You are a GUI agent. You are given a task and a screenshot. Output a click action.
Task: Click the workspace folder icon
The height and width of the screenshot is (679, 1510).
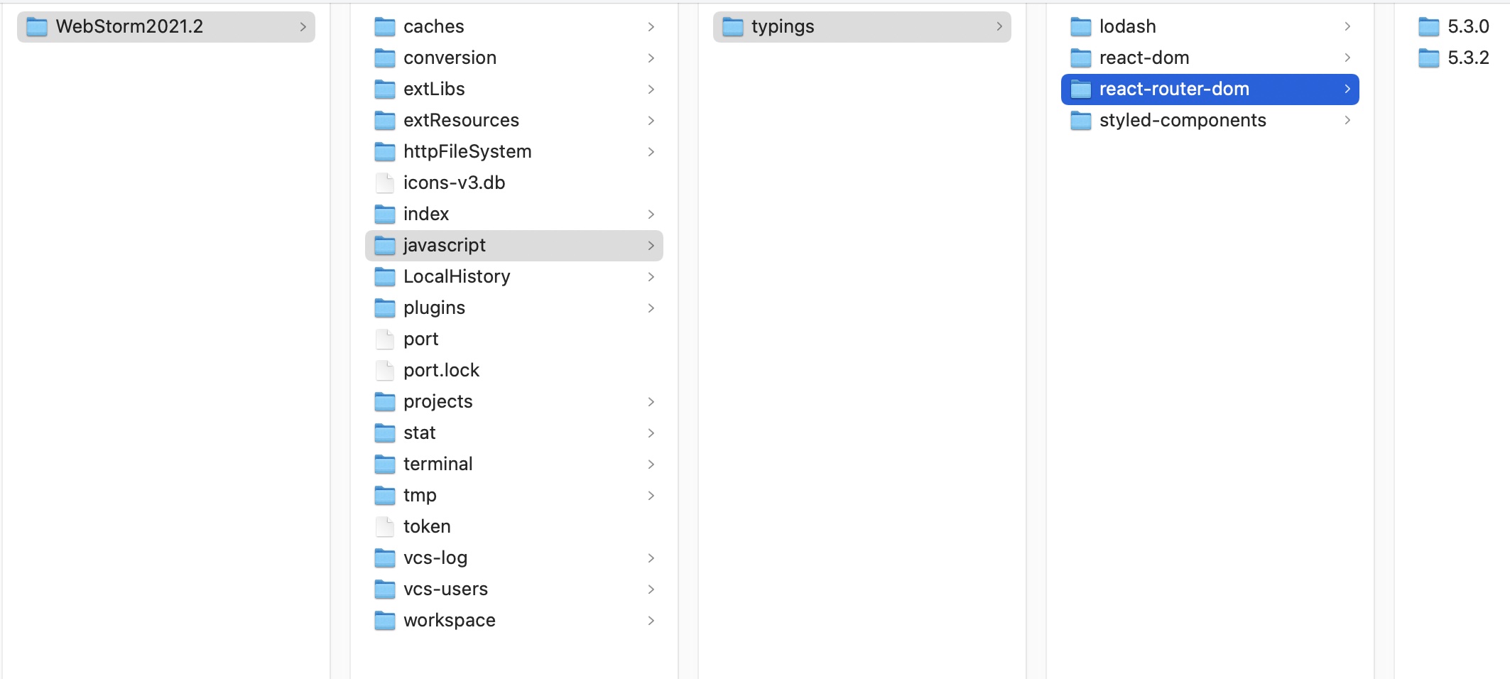(385, 621)
